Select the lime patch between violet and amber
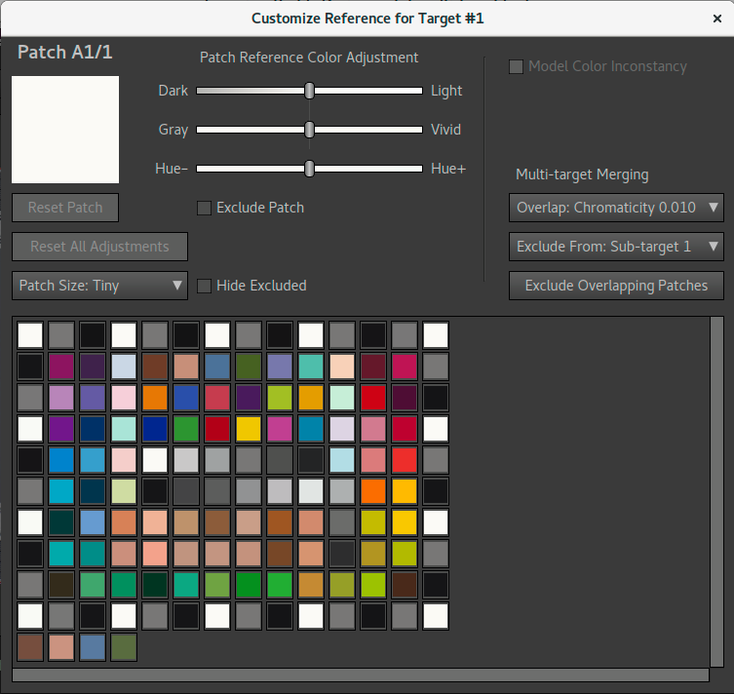The width and height of the screenshot is (734, 694). pos(280,398)
